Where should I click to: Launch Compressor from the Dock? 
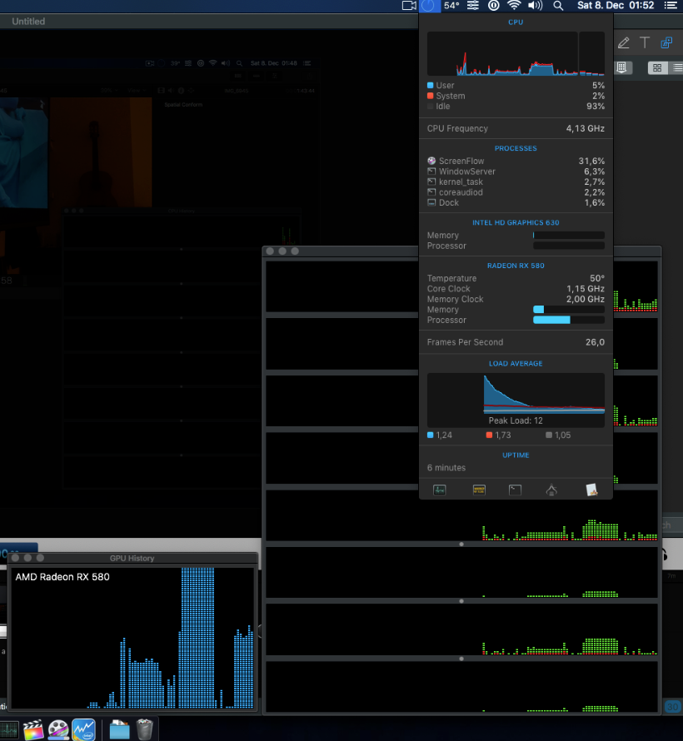coord(58,730)
